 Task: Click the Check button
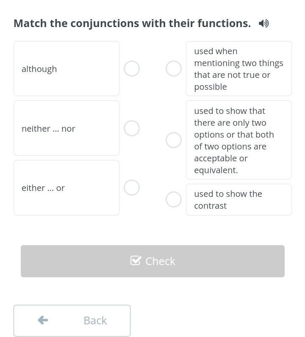coord(153,261)
